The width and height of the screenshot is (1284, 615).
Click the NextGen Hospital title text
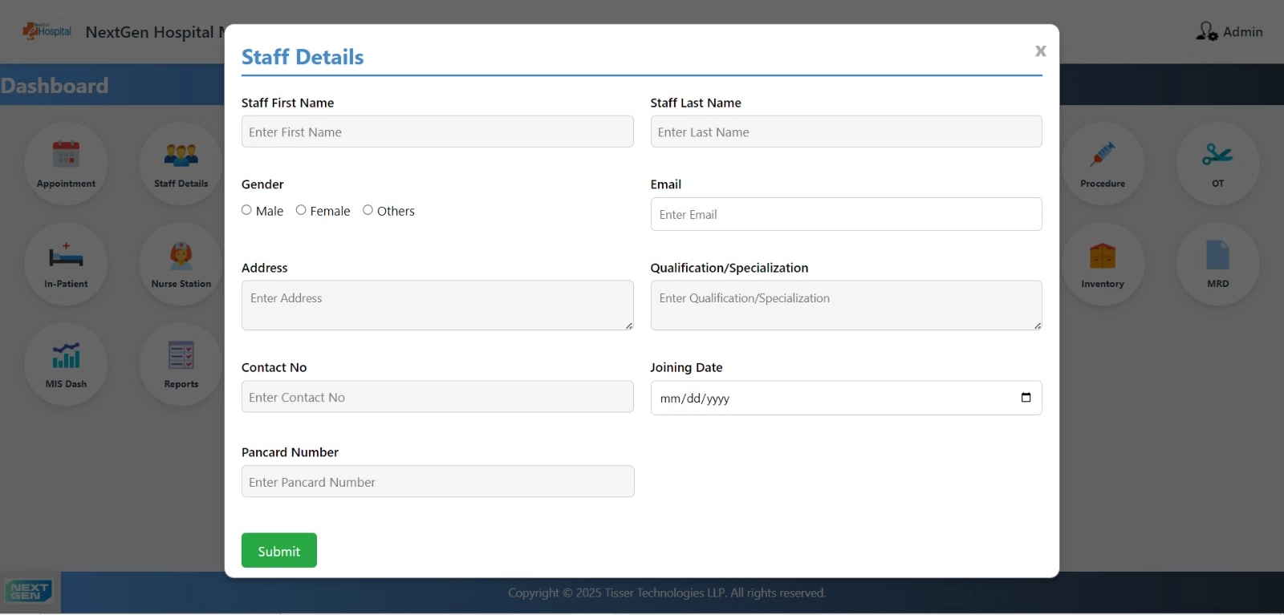(155, 32)
